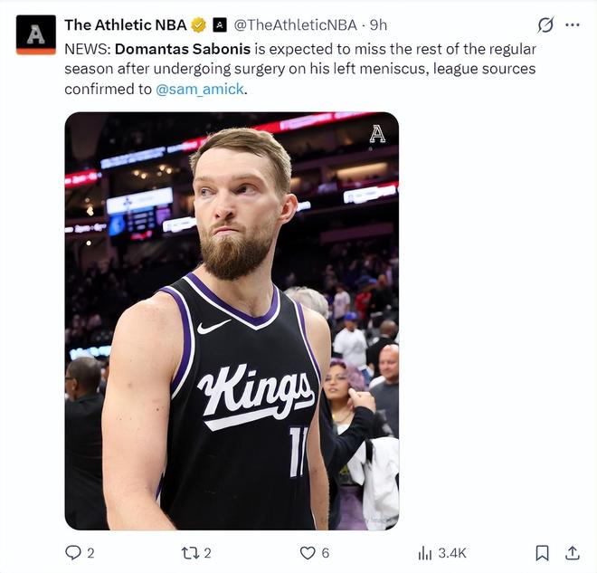The image size is (597, 573).
Task: Click the gold verified badge
Action: pos(198,25)
